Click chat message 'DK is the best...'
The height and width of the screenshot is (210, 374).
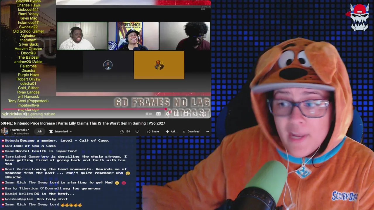point(54,194)
